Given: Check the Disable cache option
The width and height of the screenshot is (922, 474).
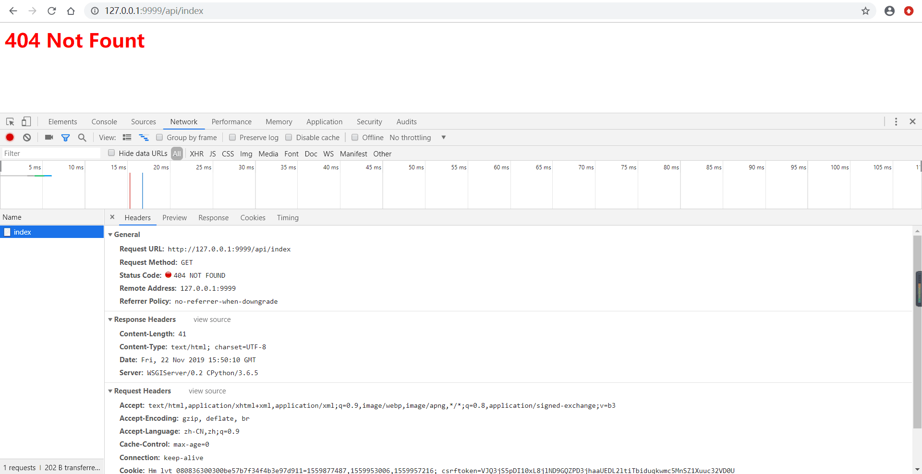Looking at the screenshot, I should (289, 137).
